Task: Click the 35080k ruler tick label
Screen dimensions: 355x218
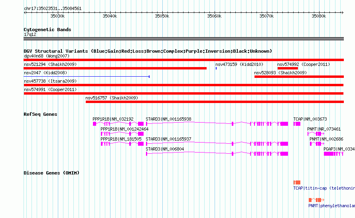Action: point(319,16)
